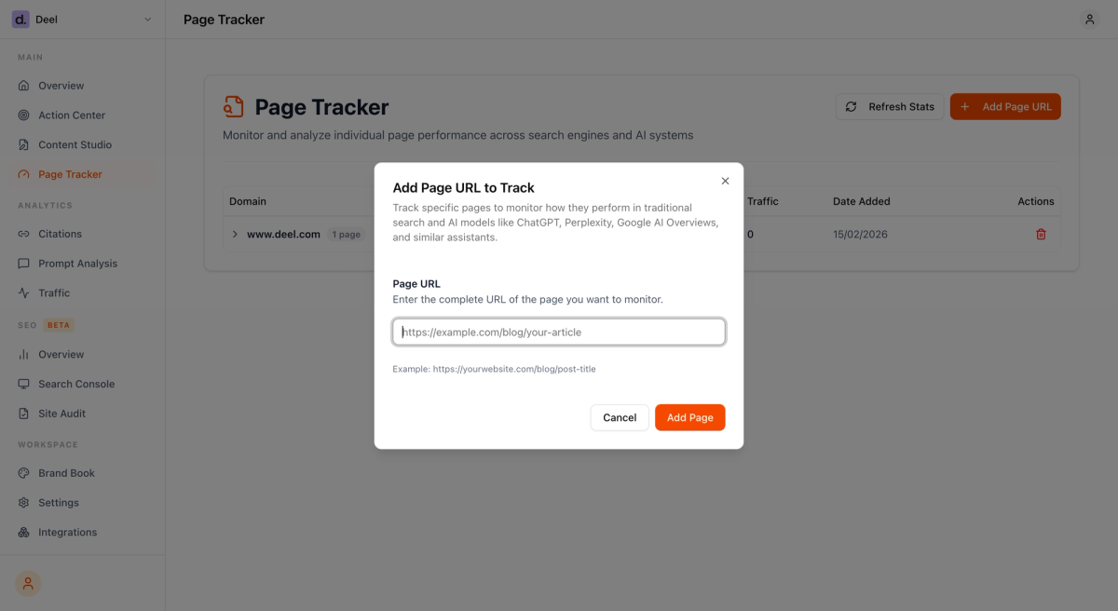Open the Search Console section

tap(75, 383)
